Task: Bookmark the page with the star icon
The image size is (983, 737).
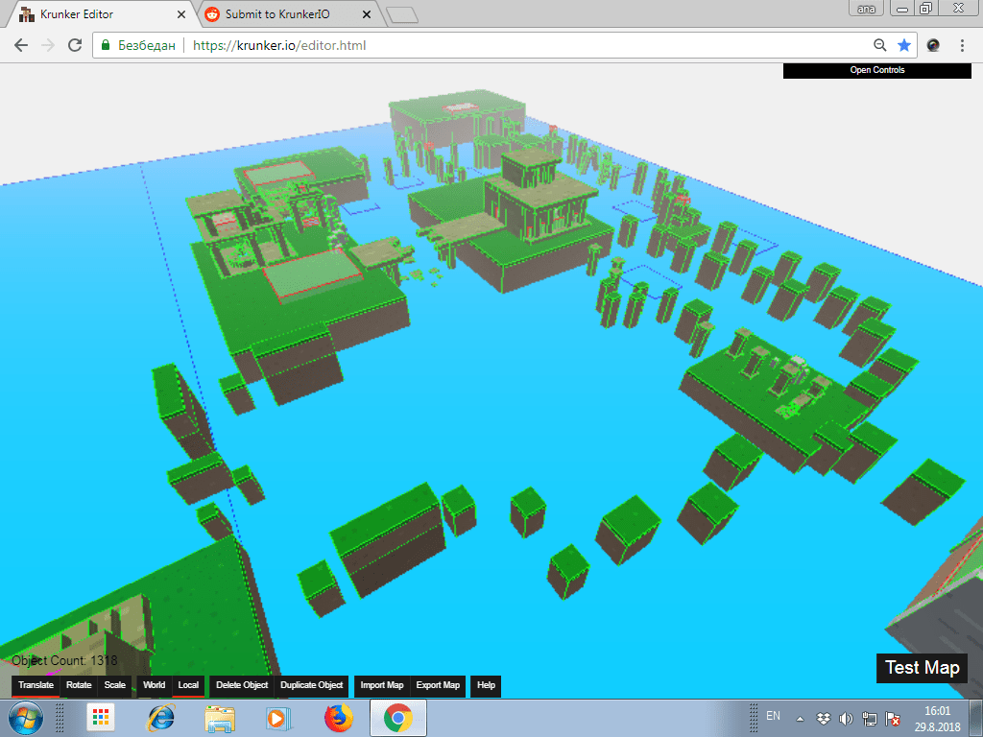Action: click(903, 44)
